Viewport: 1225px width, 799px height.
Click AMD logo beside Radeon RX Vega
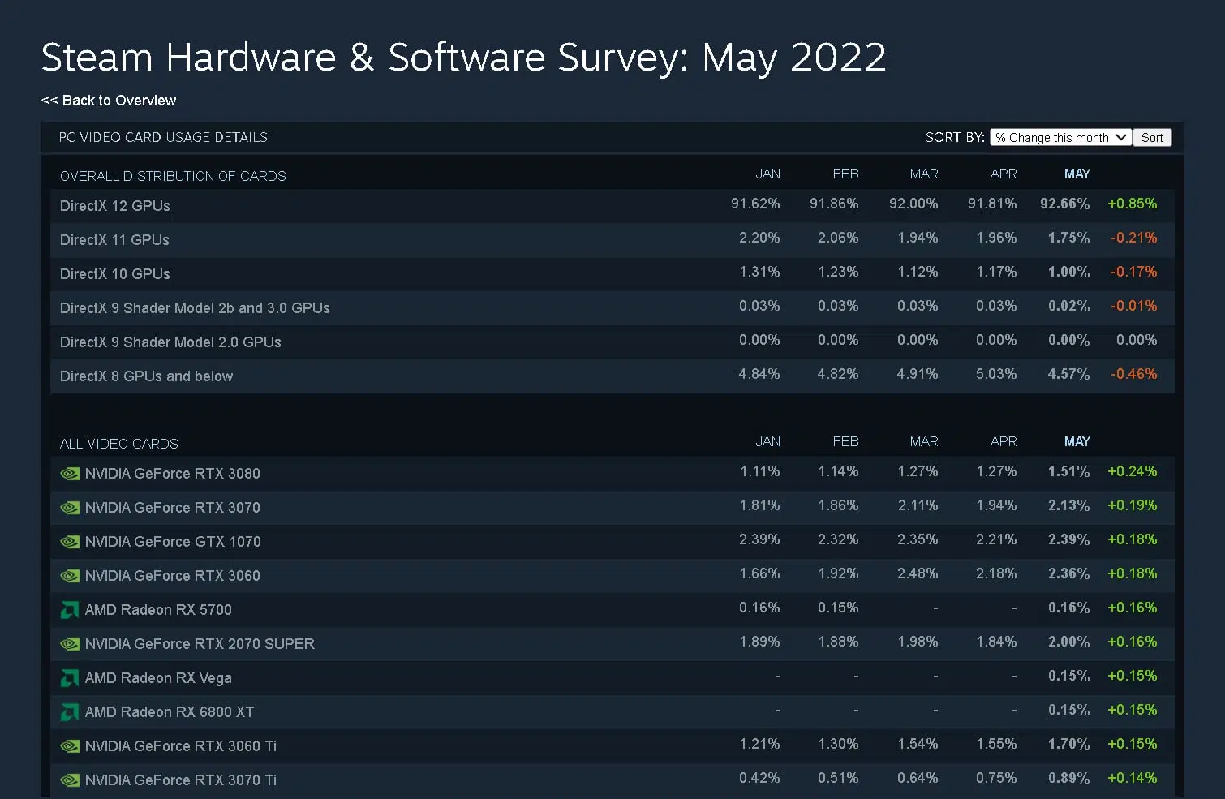70,678
